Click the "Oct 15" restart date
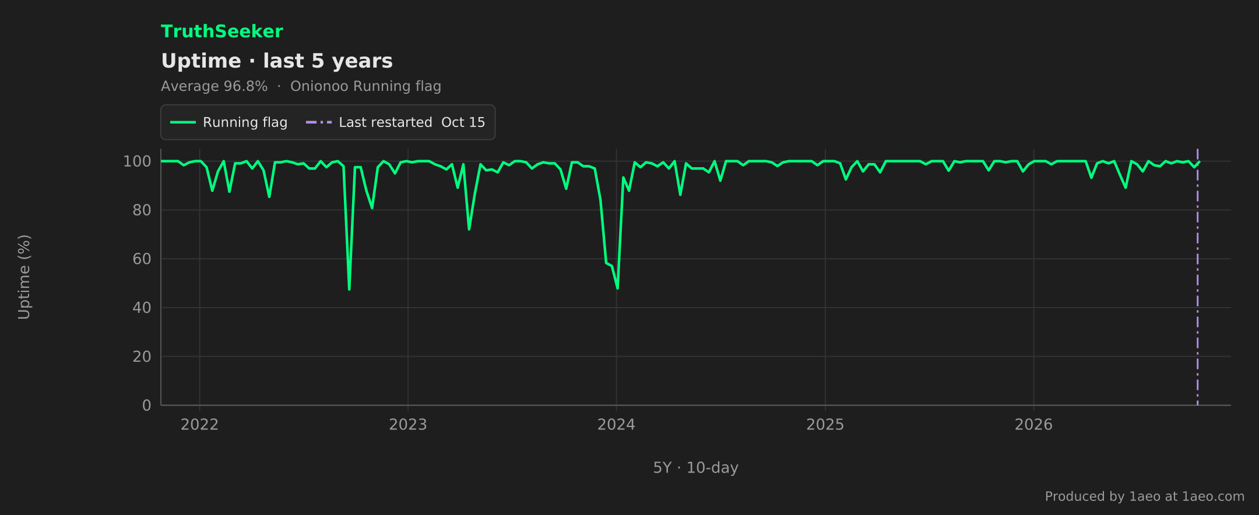The width and height of the screenshot is (1259, 515). 463,122
